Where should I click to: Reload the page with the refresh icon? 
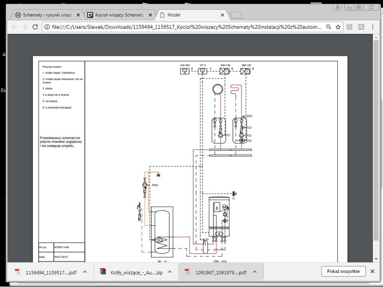[x=35, y=27]
